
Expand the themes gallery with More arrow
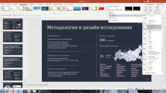[x=106, y=10]
